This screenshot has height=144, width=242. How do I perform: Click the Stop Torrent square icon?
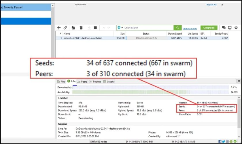click(95, 28)
